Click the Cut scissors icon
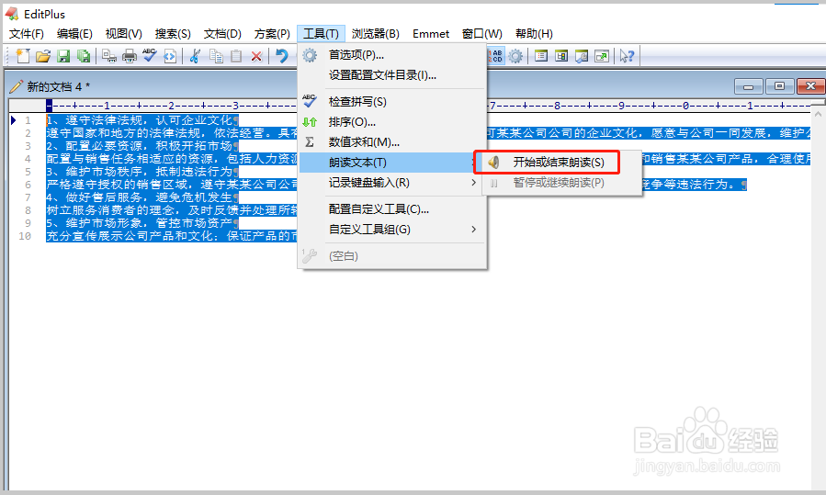 click(195, 56)
